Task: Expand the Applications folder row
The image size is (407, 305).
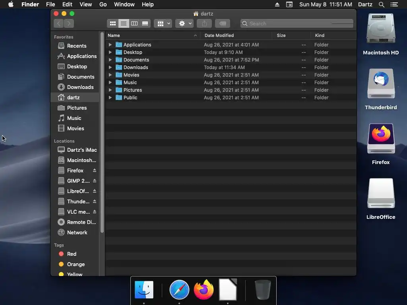Action: (x=110, y=45)
